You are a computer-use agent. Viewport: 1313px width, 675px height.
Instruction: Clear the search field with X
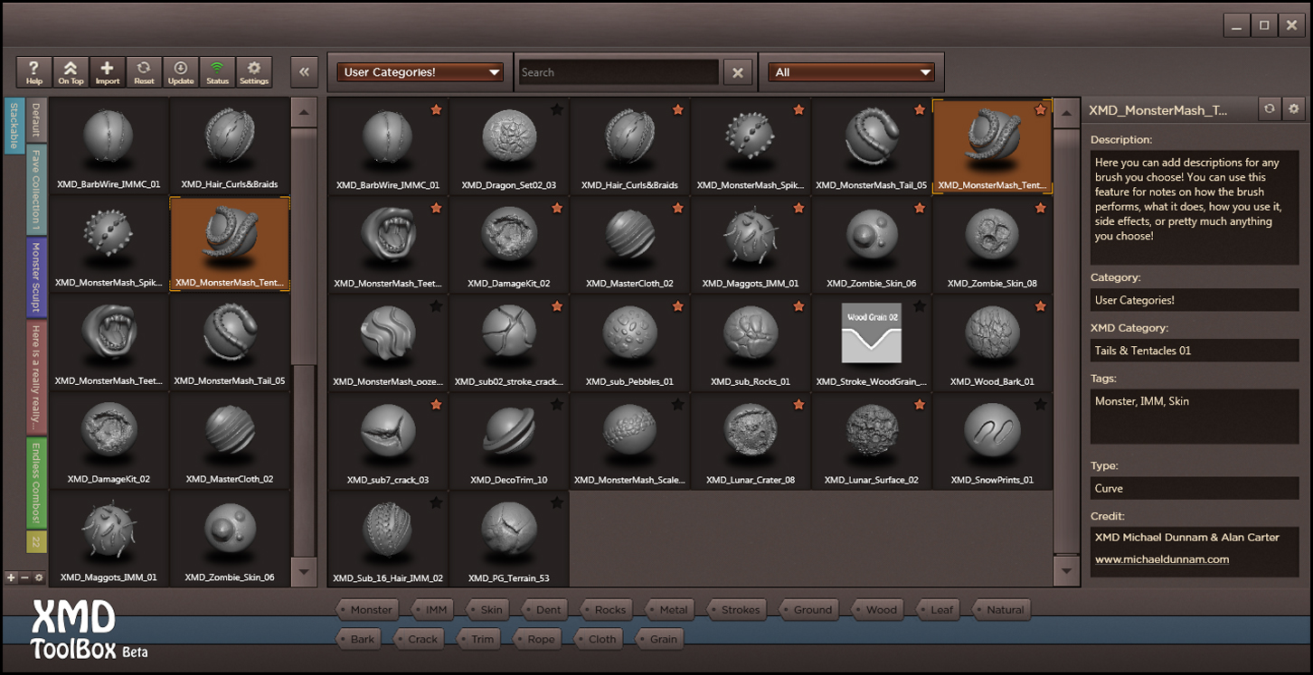[x=738, y=73]
